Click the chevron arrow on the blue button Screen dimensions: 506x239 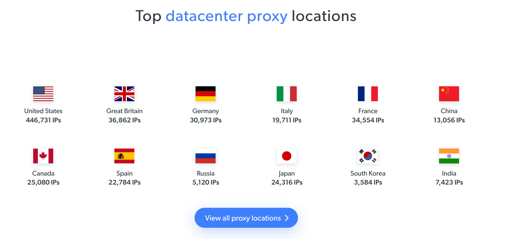click(x=287, y=218)
